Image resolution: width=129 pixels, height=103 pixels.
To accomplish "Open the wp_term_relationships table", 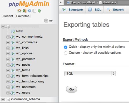I will [x=32, y=76].
